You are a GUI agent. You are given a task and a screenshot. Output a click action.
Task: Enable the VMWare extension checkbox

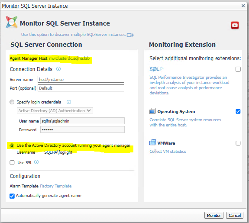click(x=238, y=143)
